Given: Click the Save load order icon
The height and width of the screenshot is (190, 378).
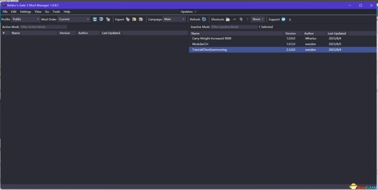Looking at the screenshot, I should [95, 19].
